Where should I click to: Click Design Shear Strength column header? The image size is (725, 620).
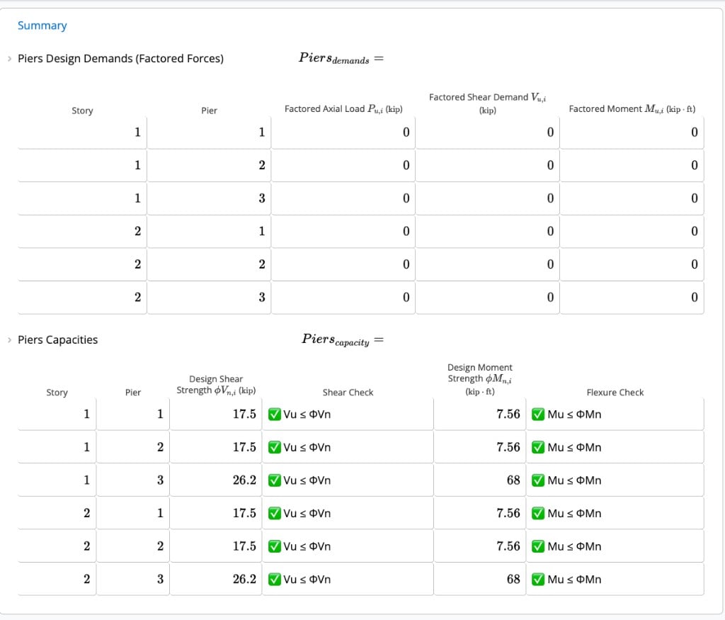216,385
